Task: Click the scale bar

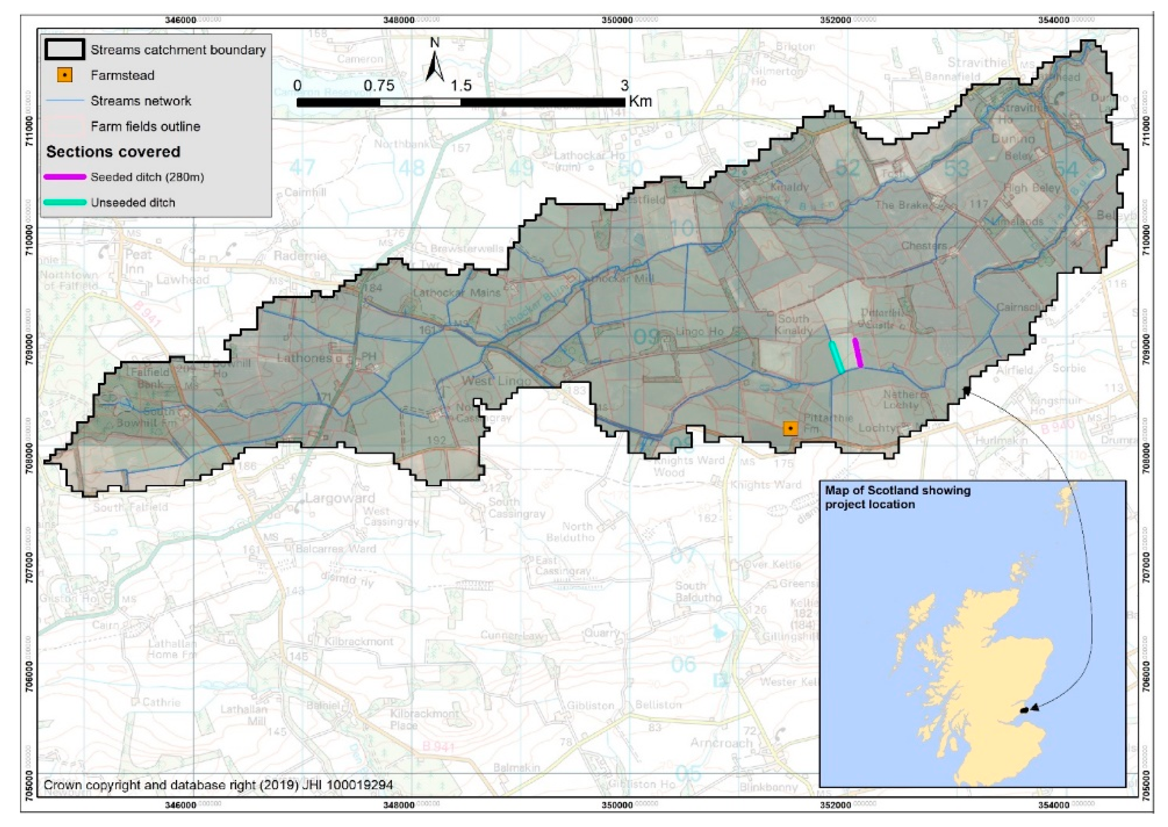Action: pyautogui.click(x=460, y=102)
